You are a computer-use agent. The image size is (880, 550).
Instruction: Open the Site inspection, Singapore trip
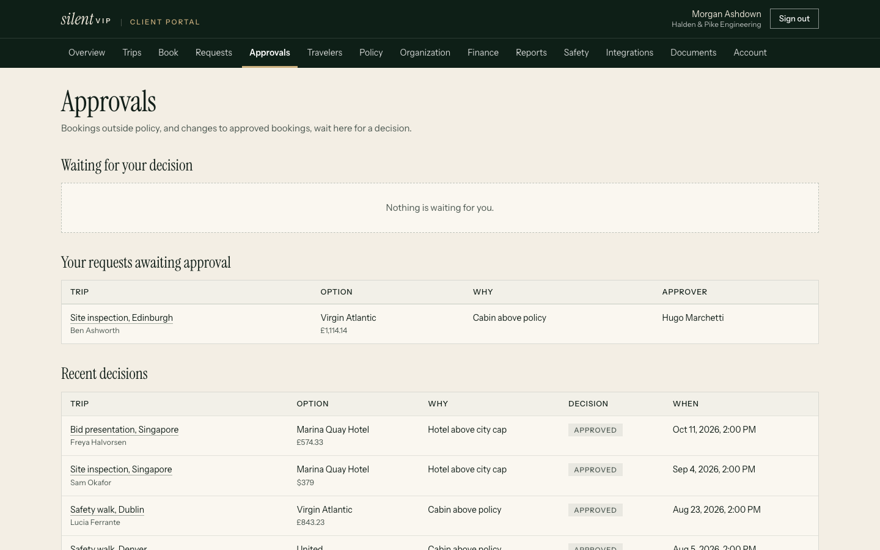point(121,469)
